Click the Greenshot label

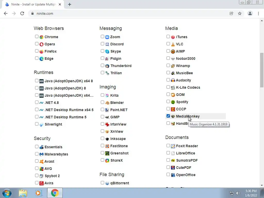pyautogui.click(x=119, y=153)
